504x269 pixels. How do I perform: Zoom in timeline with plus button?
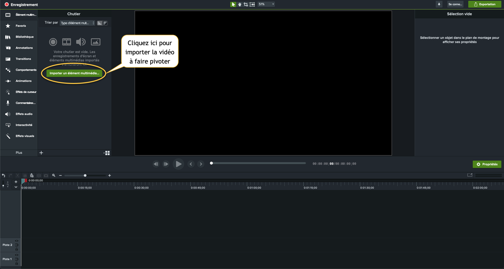[110, 176]
